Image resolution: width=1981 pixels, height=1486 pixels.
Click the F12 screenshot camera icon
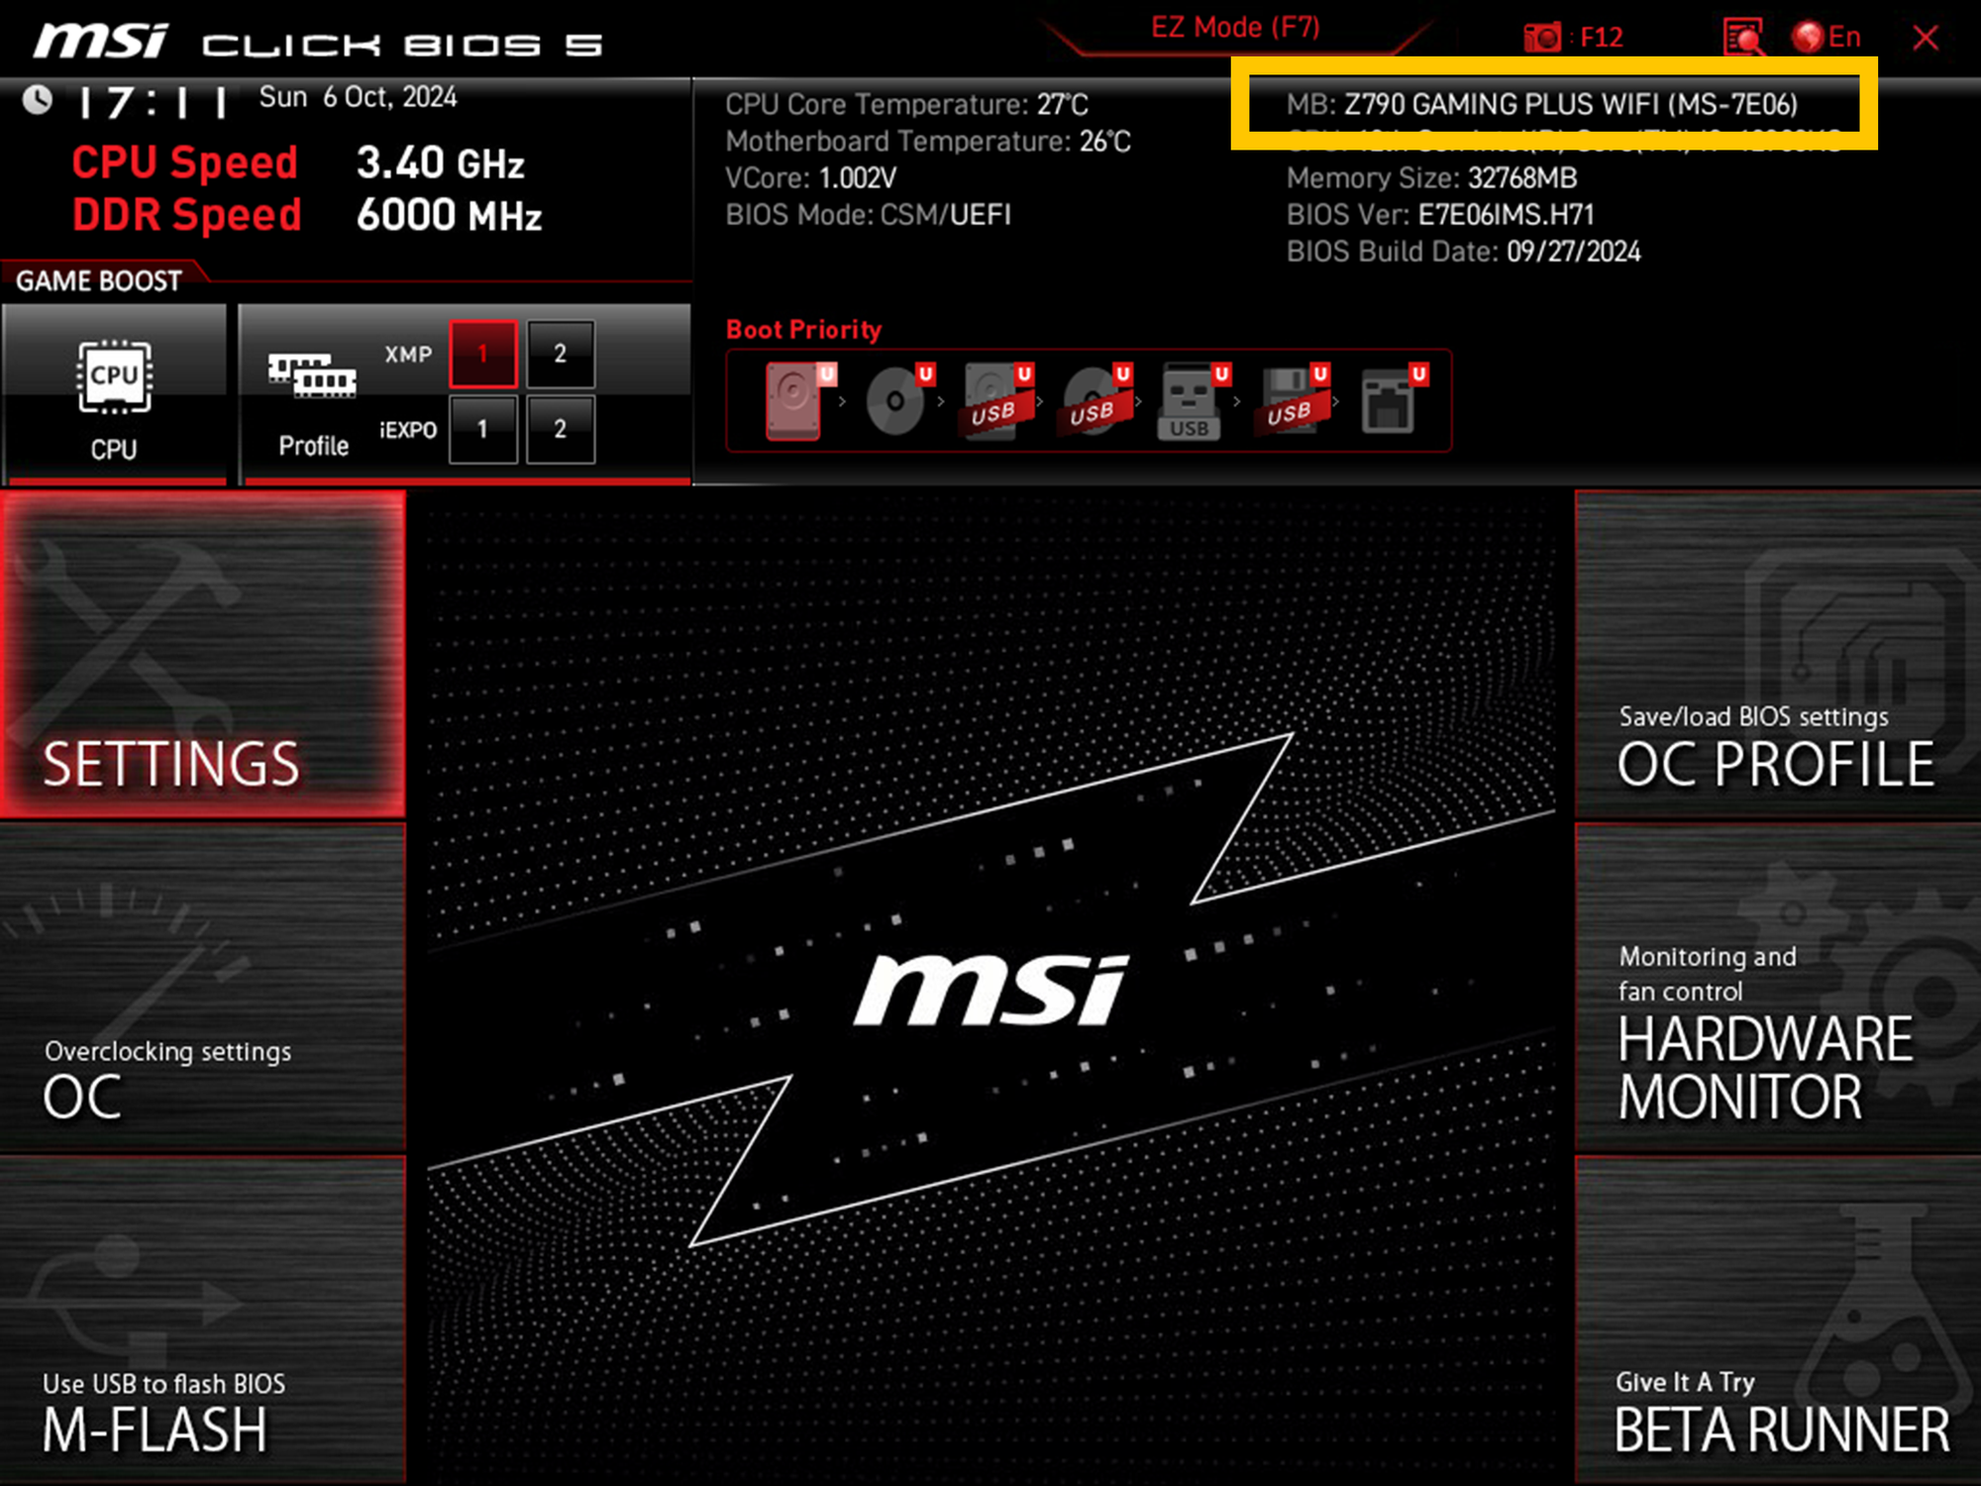tap(1542, 37)
